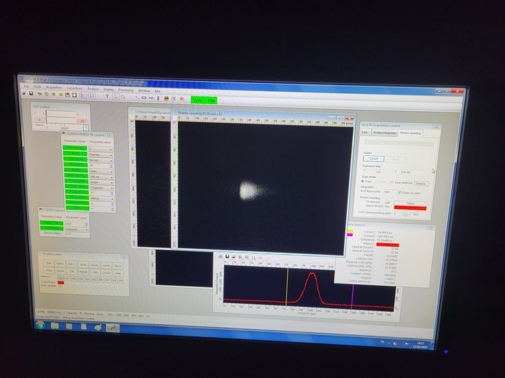Select the Fast scan mode radio button
Viewport: 505px width, 378px height.
pyautogui.click(x=364, y=182)
